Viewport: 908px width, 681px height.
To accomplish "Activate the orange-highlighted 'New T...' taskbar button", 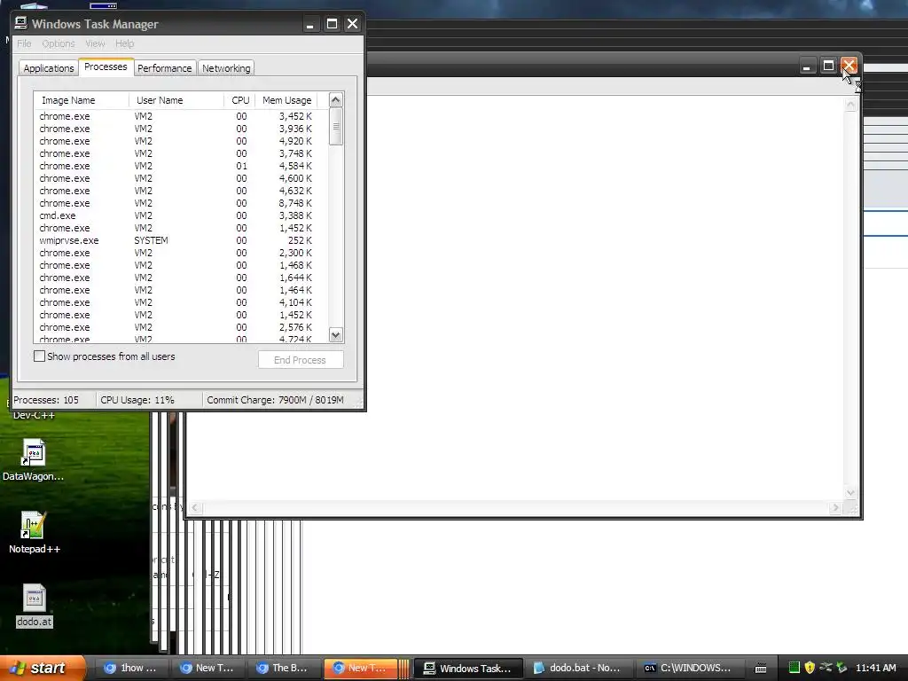I will point(360,668).
